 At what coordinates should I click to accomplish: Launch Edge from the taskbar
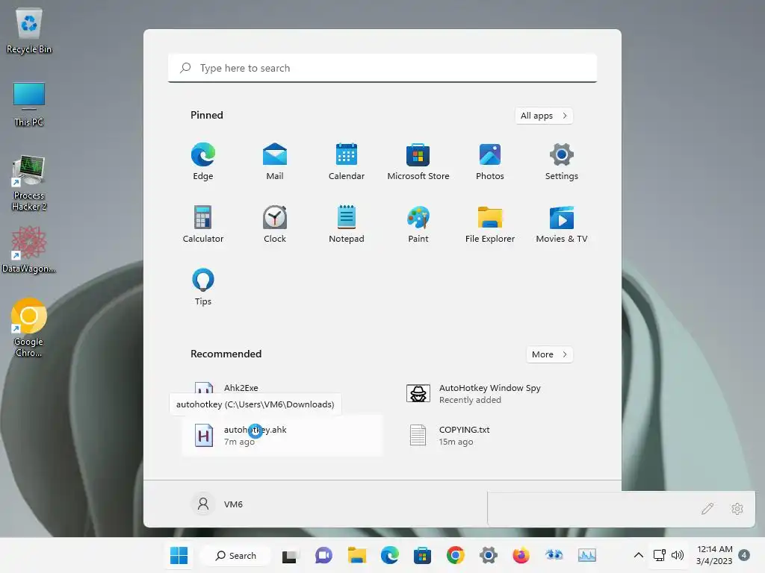[x=390, y=555]
